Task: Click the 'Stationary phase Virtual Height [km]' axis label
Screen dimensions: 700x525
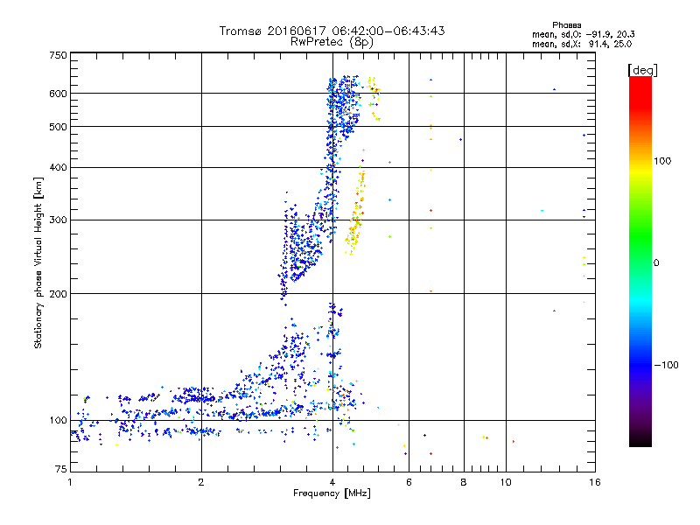Action: 38,262
